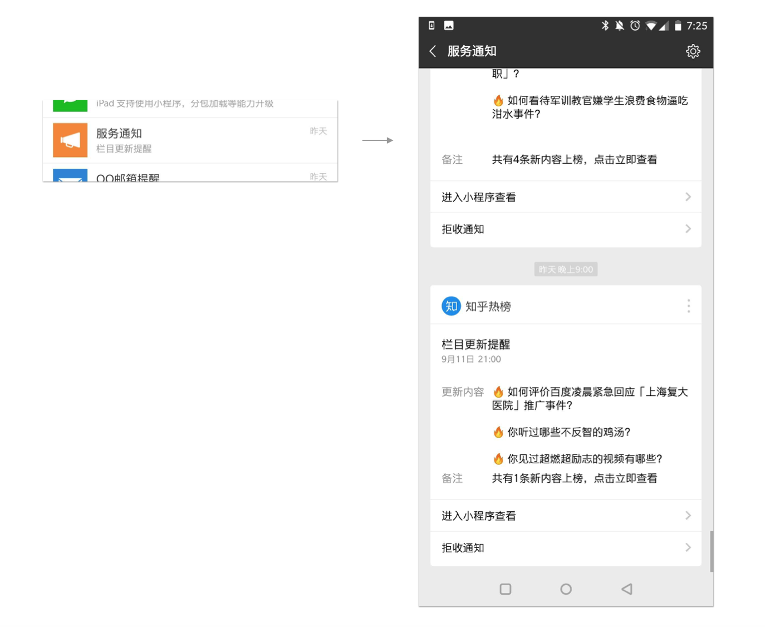Screen dimensions: 765x627
Task: Tap the Wi-Fi status bar icon
Action: (651, 26)
